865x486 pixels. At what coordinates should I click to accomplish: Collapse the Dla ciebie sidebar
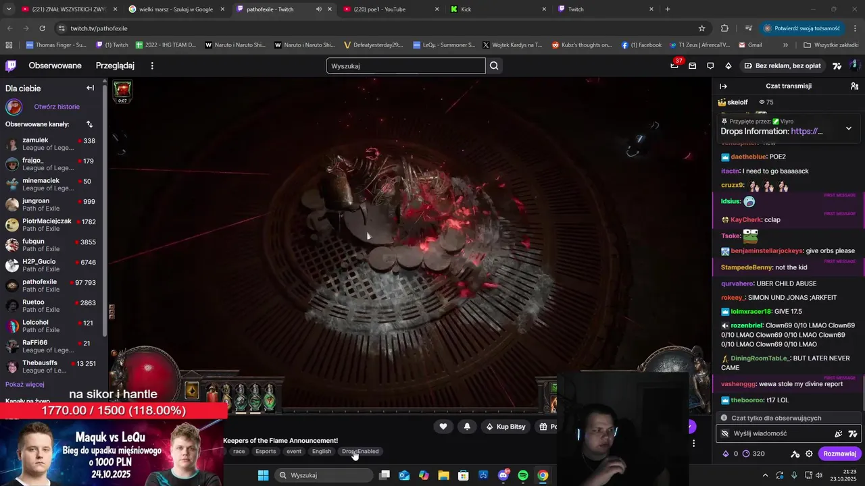click(x=90, y=88)
